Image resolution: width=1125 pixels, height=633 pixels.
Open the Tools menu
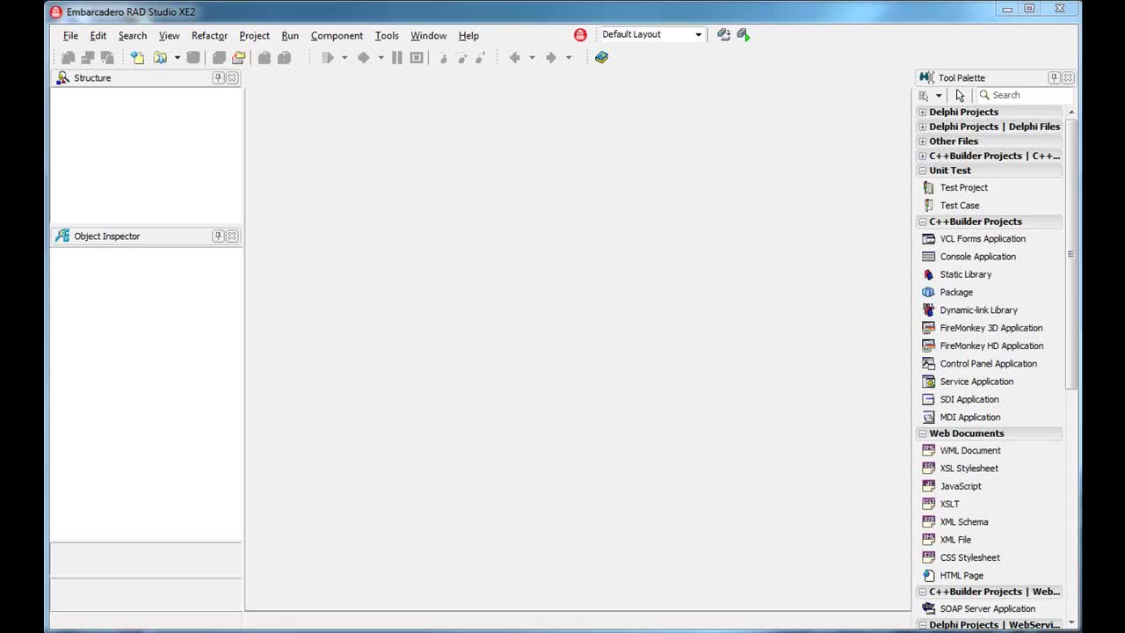387,35
